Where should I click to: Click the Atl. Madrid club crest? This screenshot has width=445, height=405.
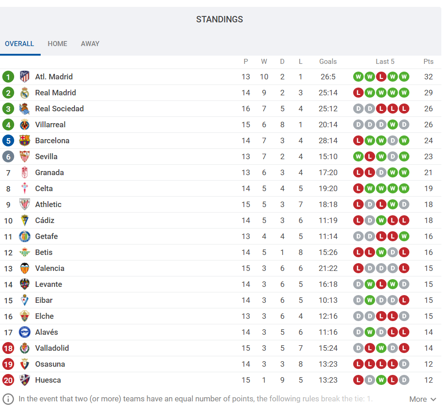pyautogui.click(x=25, y=77)
